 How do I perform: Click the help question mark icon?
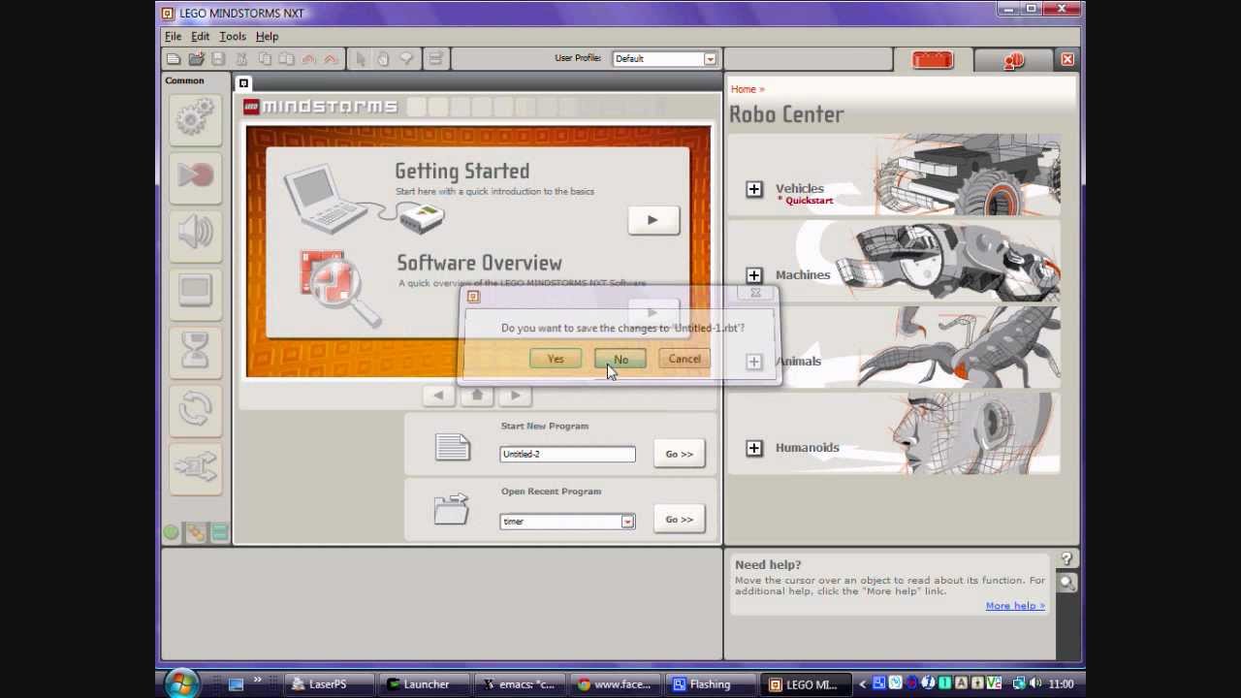pyautogui.click(x=1066, y=559)
